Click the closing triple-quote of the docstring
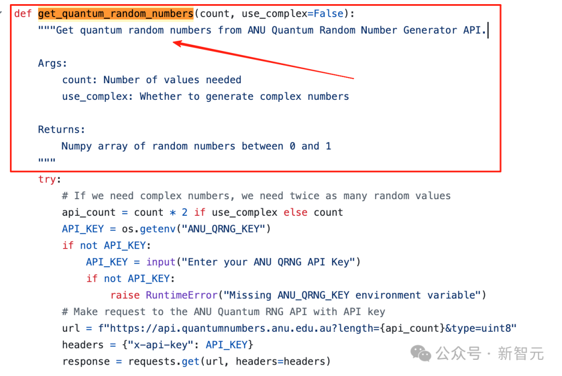Viewport: 562px width, 376px height. 46,162
